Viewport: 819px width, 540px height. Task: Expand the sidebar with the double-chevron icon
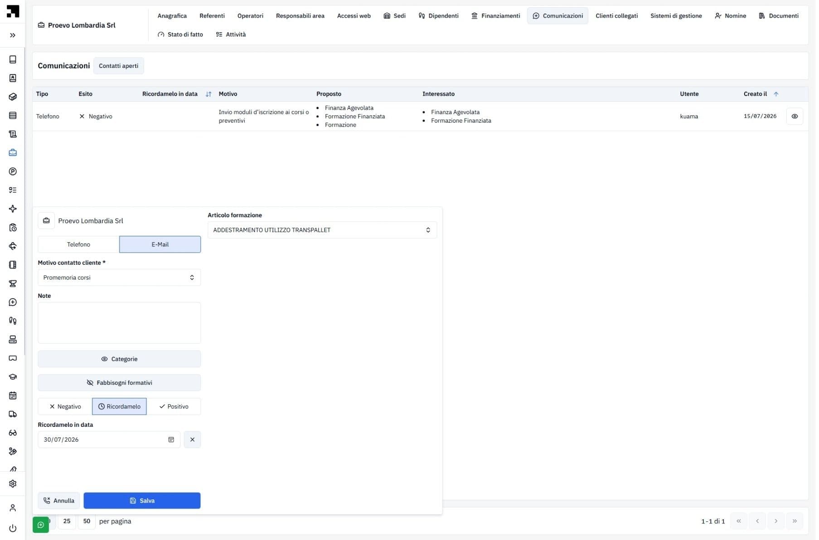[13, 35]
